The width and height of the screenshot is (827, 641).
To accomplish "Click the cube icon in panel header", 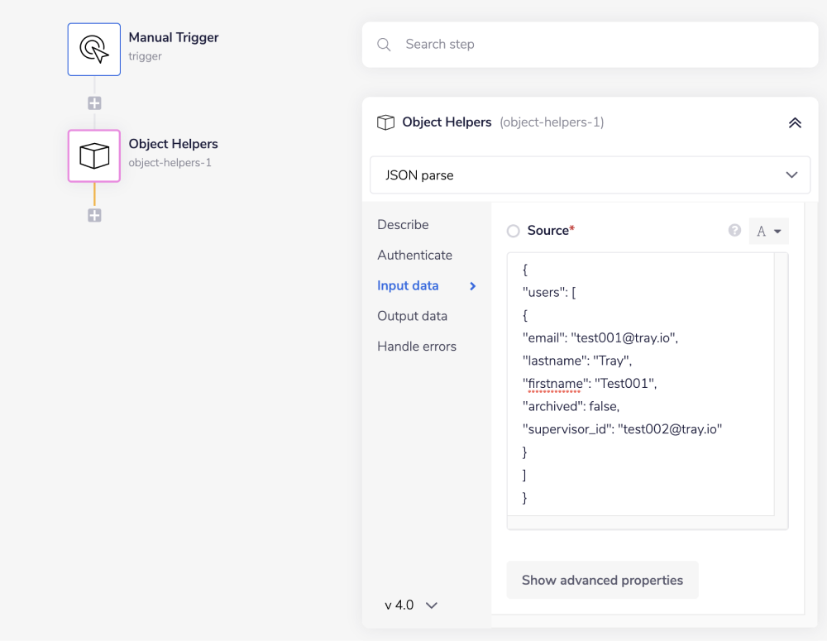I will tap(385, 122).
